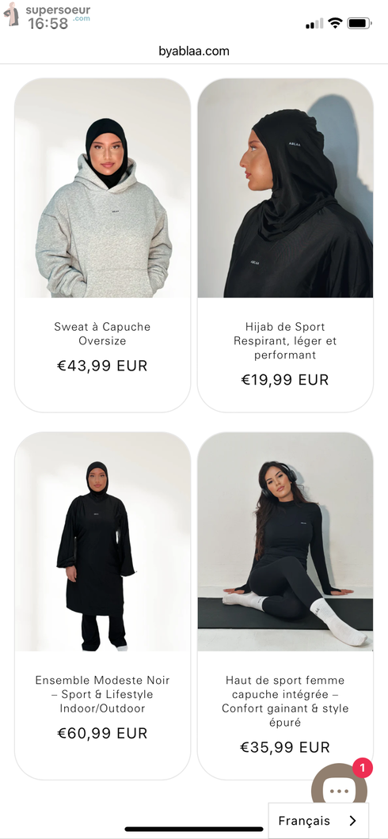The width and height of the screenshot is (388, 839).
Task: Tap the byablaa.com address bar
Action: click(194, 51)
